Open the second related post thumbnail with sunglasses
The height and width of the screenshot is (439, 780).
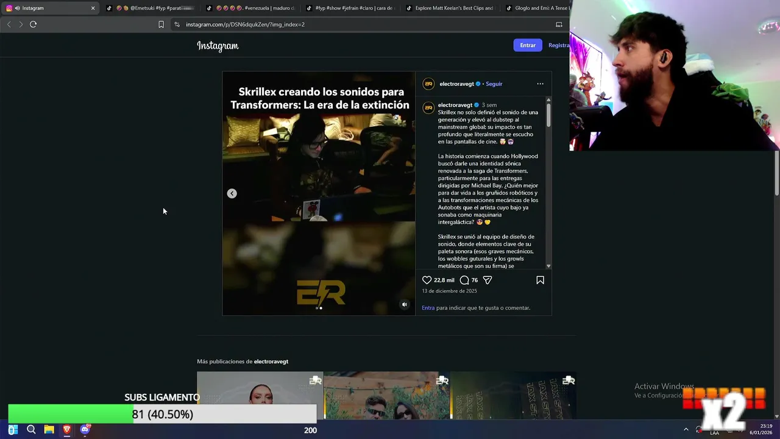pyautogui.click(x=387, y=395)
